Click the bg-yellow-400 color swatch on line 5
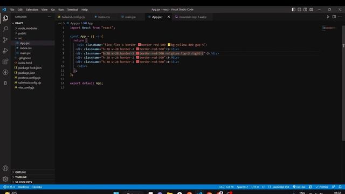Image resolution: width=345 pixels, height=194 pixels. [169, 45]
